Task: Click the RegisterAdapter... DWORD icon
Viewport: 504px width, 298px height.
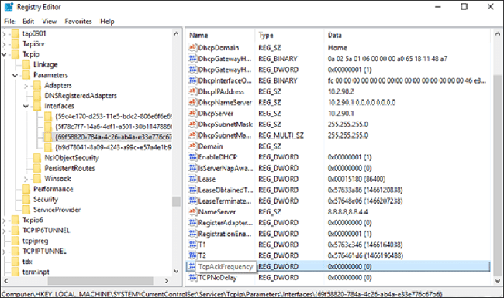Action: [192, 222]
